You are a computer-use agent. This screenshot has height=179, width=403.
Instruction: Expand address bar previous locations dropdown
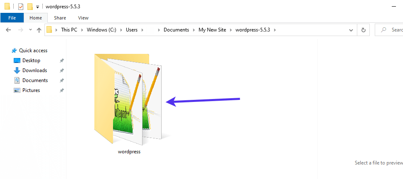[x=351, y=30]
